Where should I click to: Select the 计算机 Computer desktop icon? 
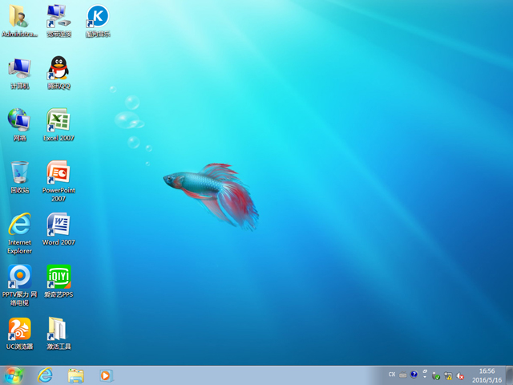(x=19, y=73)
